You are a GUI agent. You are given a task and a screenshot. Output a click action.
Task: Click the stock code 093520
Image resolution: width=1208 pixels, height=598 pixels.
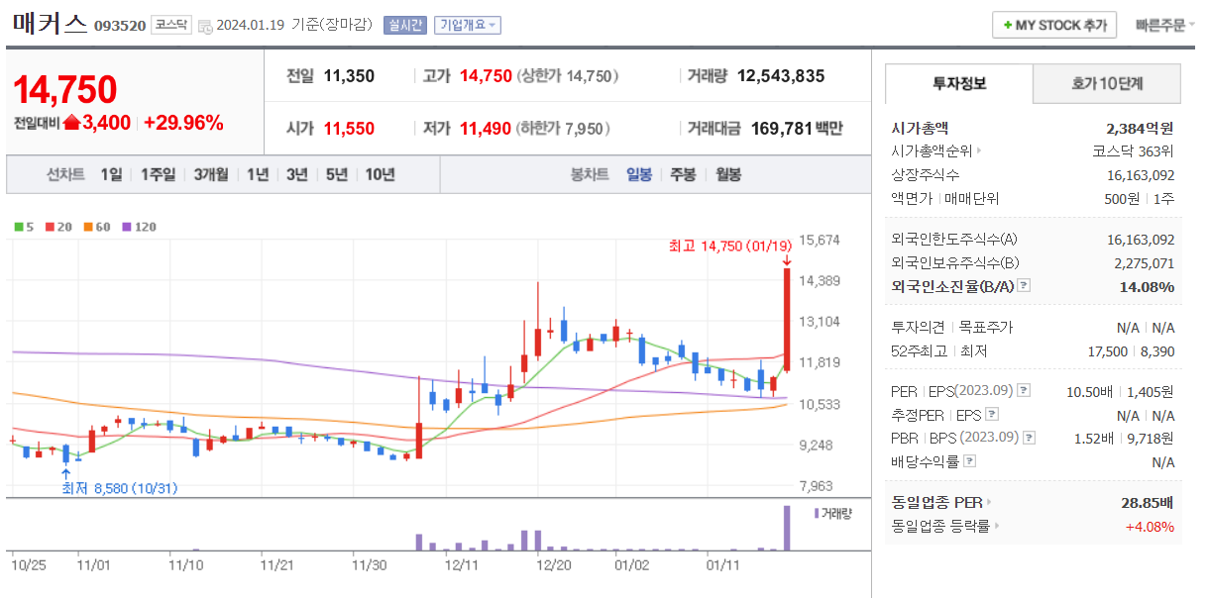(119, 27)
